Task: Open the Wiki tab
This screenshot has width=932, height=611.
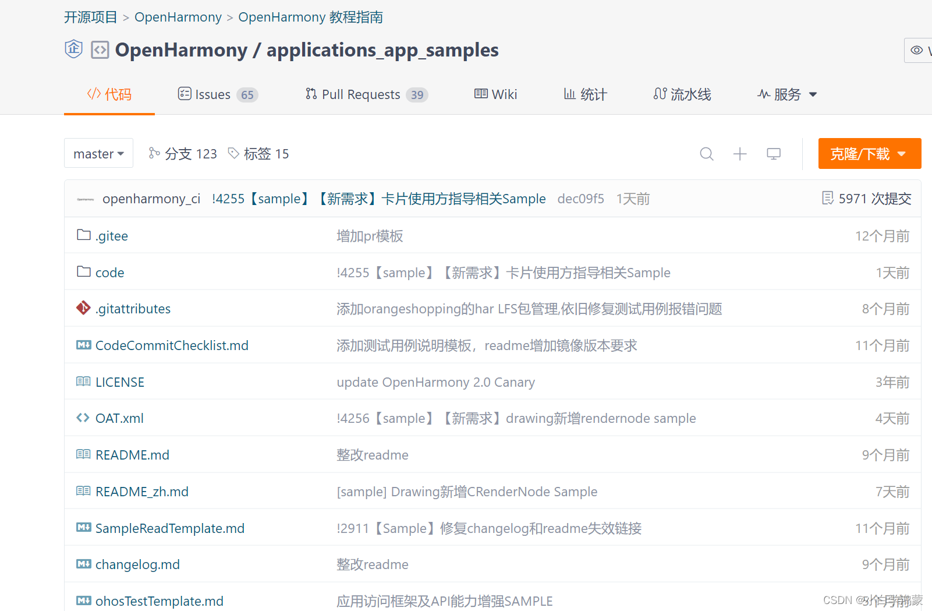Action: pos(496,94)
